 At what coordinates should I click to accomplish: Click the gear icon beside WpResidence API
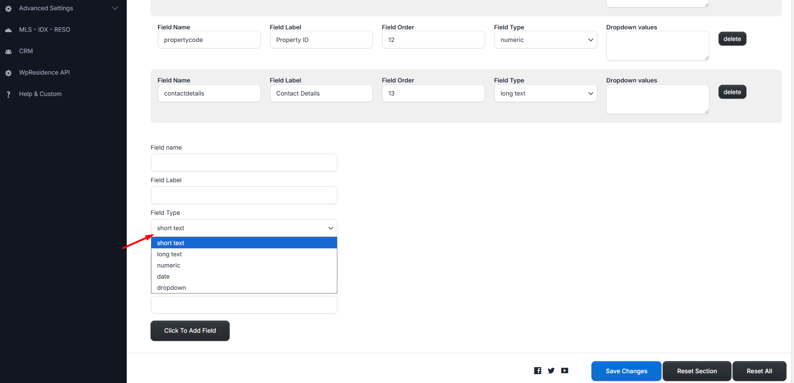[x=8, y=73]
